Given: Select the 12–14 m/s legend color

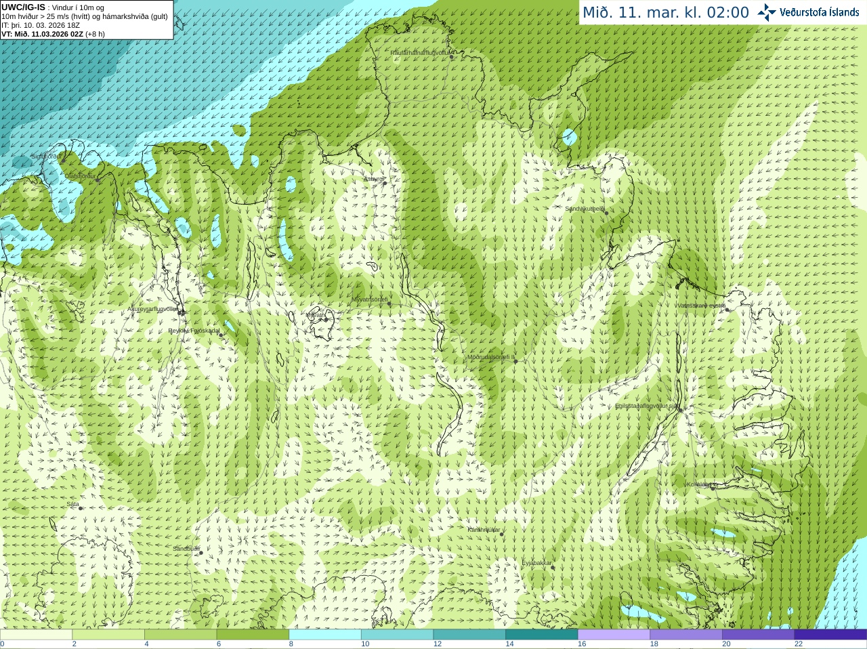Looking at the screenshot, I should click(x=469, y=635).
